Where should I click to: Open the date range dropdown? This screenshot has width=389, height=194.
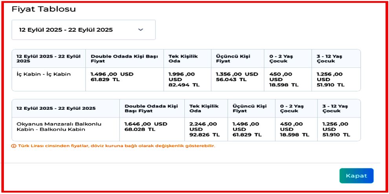click(84, 30)
